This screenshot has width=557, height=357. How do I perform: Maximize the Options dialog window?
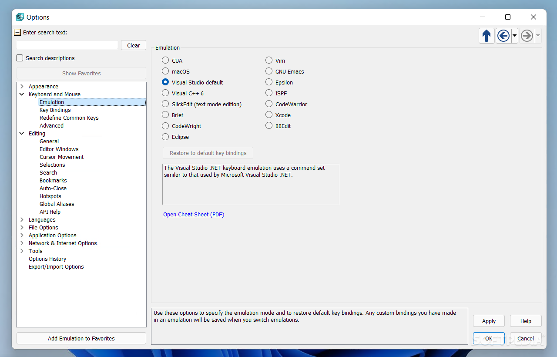(508, 17)
